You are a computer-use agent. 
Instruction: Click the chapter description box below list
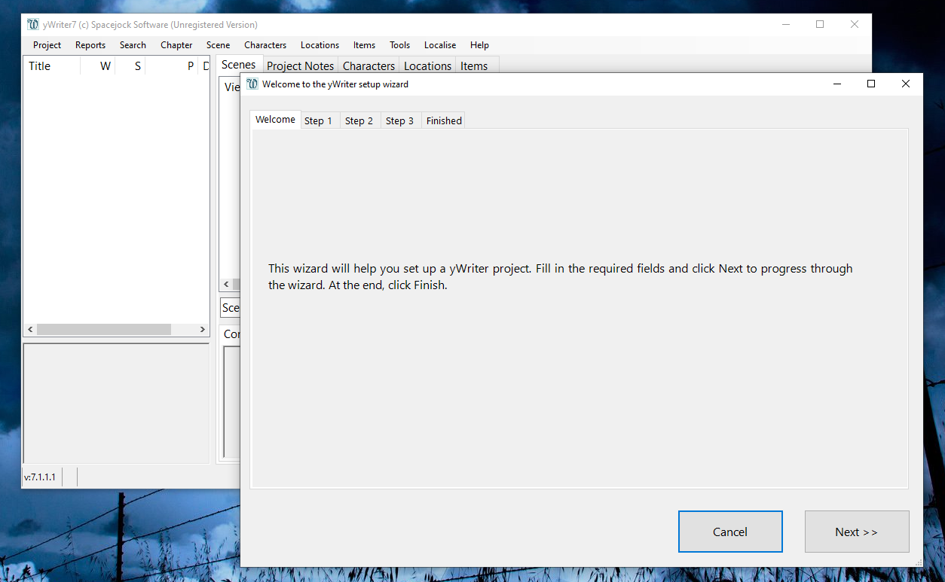pos(116,404)
